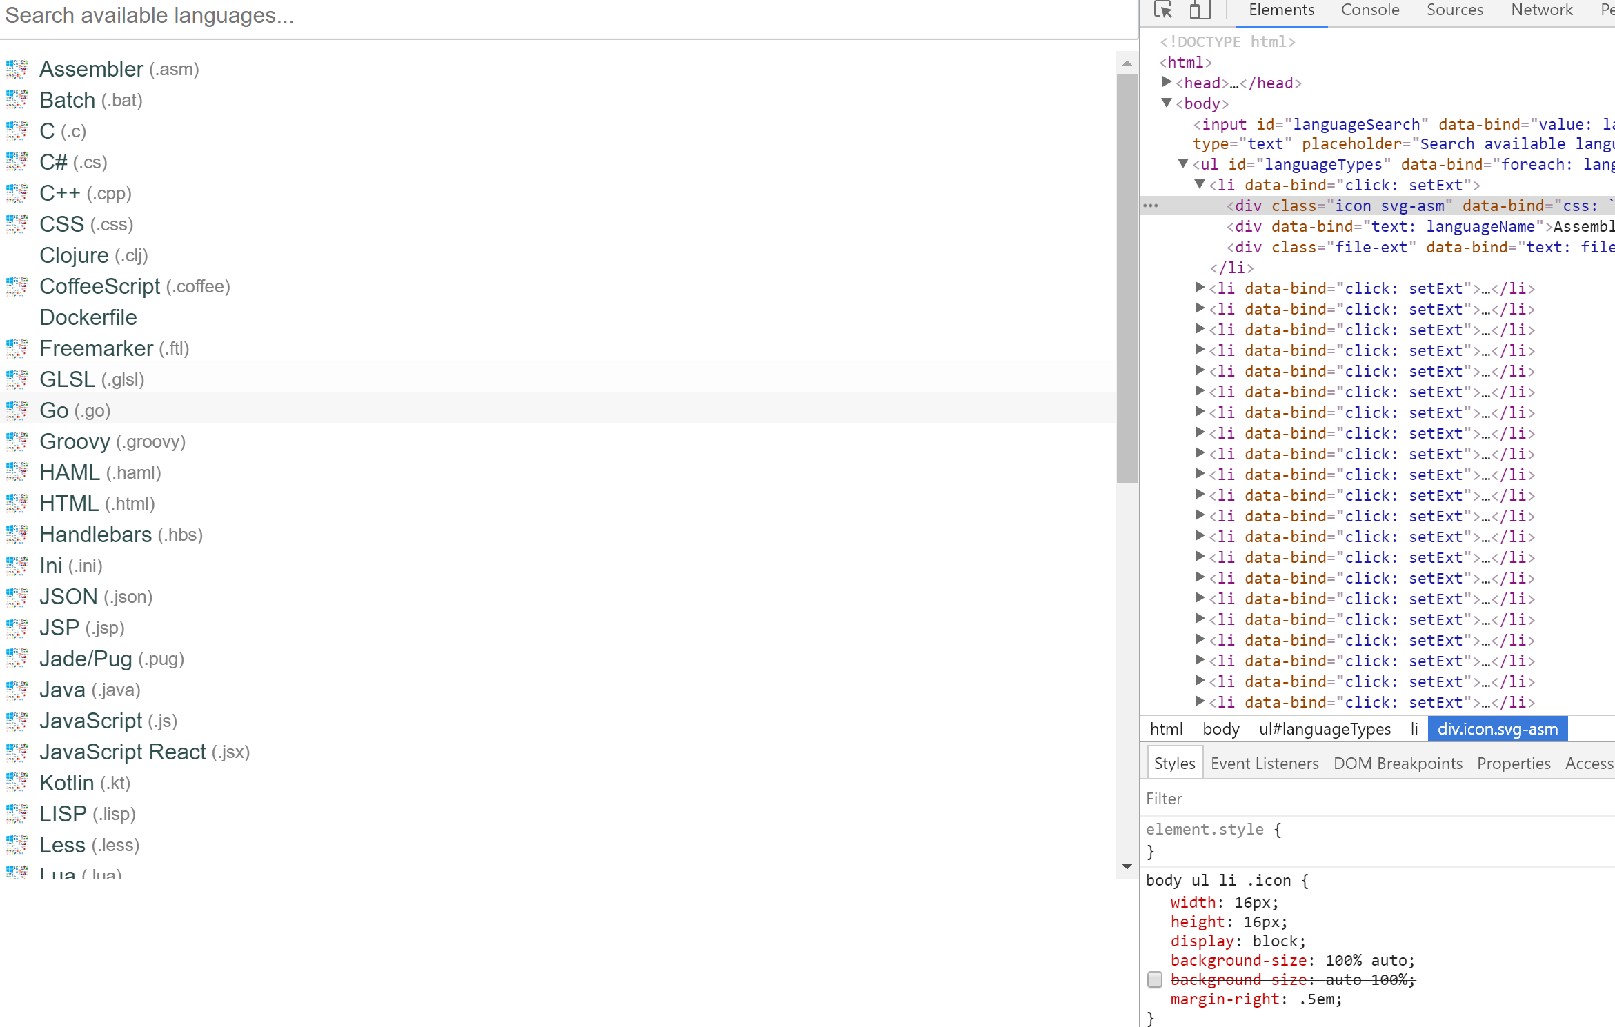This screenshot has width=1615, height=1027.
Task: Click the icon next to JavaScript
Action: 17,721
